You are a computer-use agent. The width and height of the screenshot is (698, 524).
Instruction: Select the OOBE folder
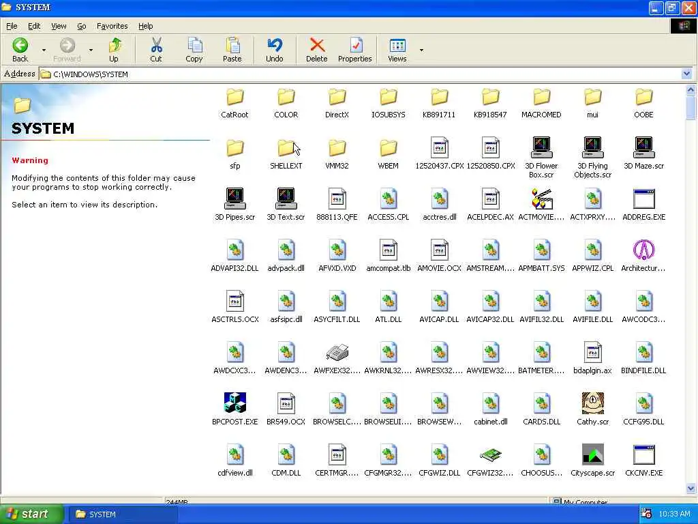(x=643, y=104)
